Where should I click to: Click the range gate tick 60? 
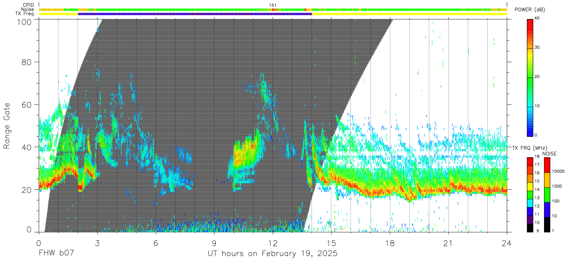click(27, 104)
